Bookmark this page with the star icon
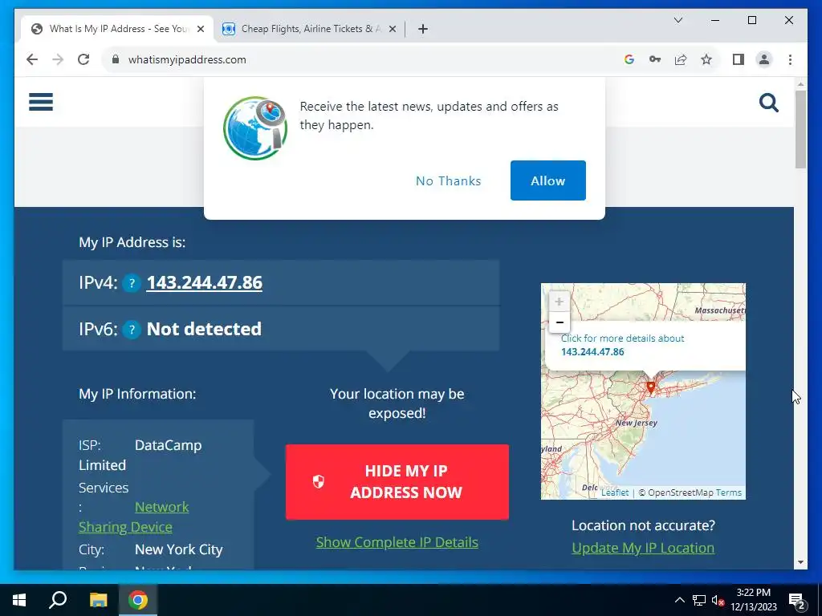822x616 pixels. [x=706, y=59]
